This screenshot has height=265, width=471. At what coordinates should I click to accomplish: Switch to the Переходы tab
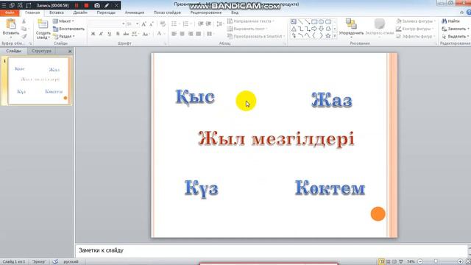click(x=106, y=13)
